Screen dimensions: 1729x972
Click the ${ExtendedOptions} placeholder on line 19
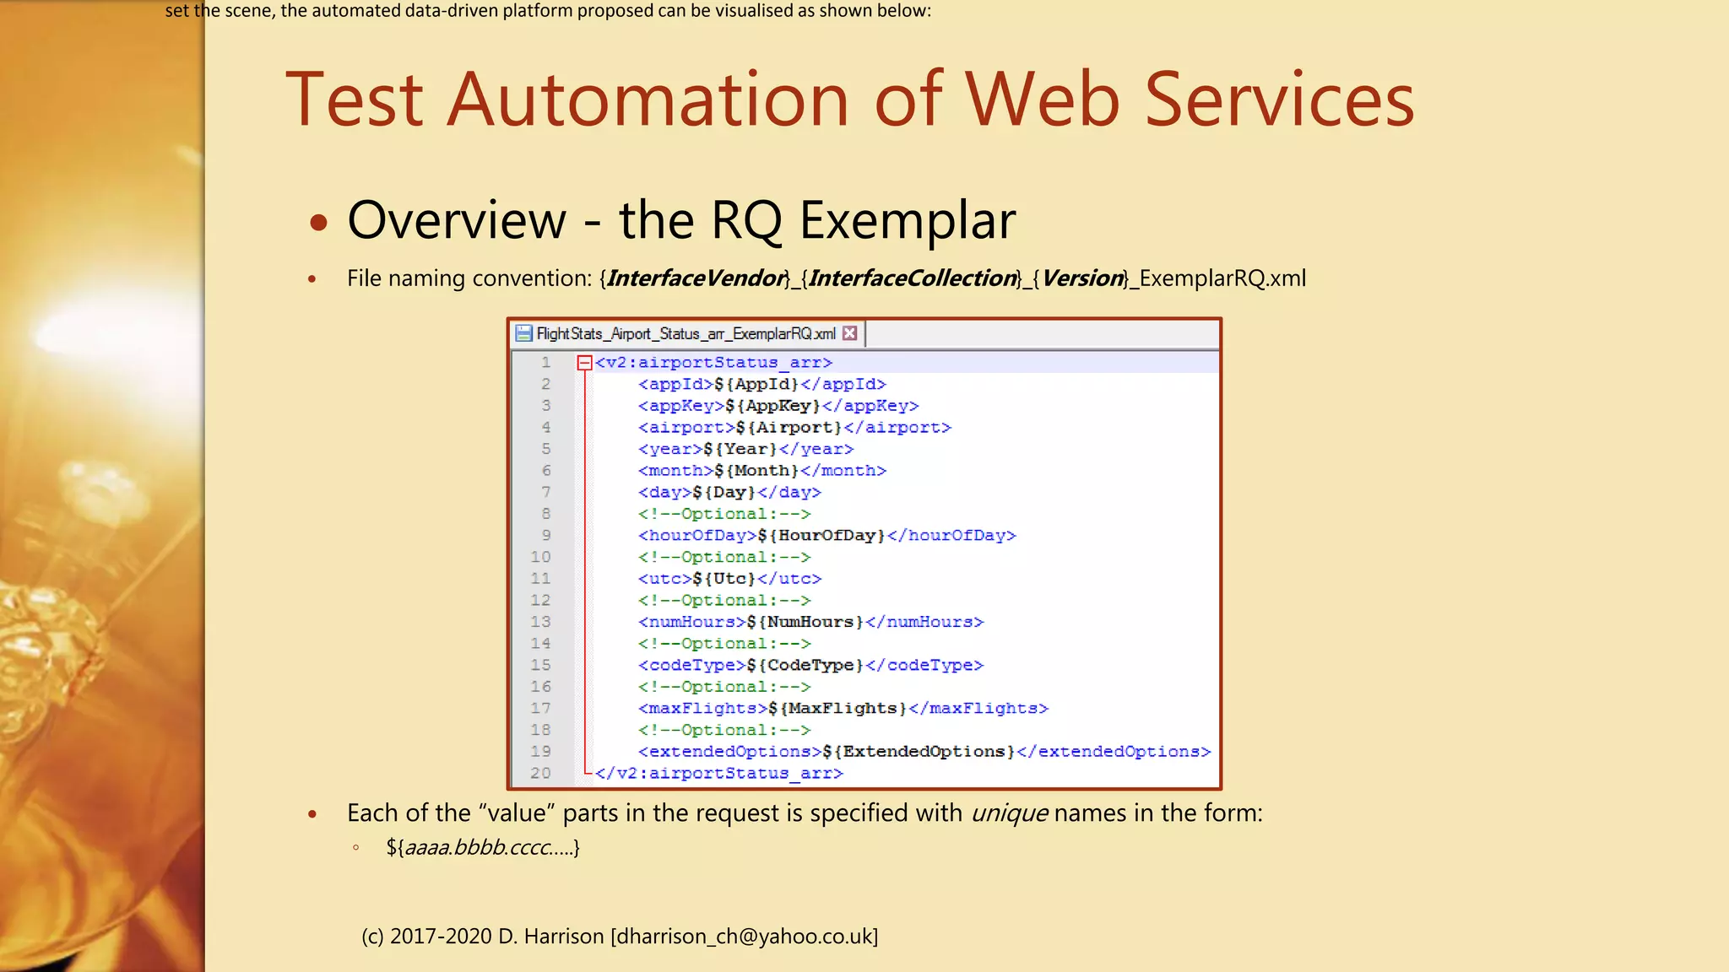coord(919,752)
